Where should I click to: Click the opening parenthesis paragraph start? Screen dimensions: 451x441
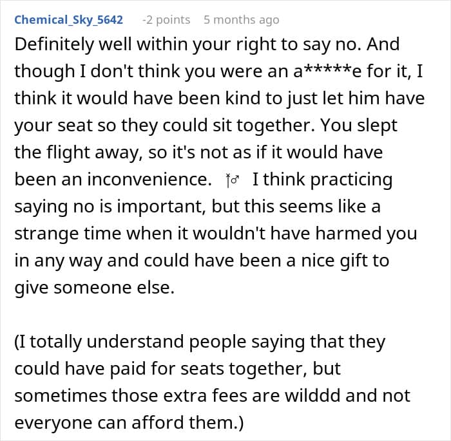point(17,342)
